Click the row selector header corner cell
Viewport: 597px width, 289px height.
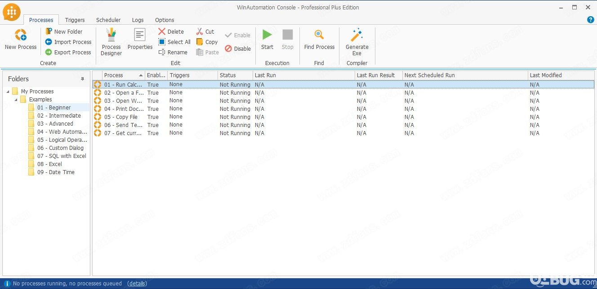click(98, 75)
